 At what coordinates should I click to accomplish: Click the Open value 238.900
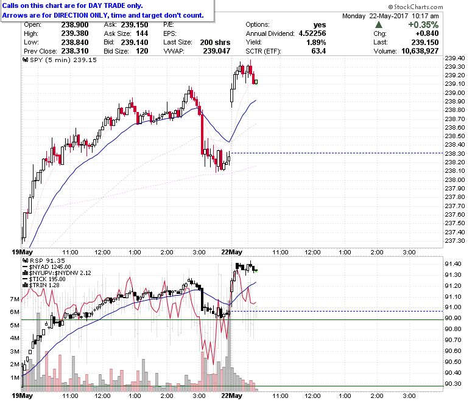pos(75,25)
